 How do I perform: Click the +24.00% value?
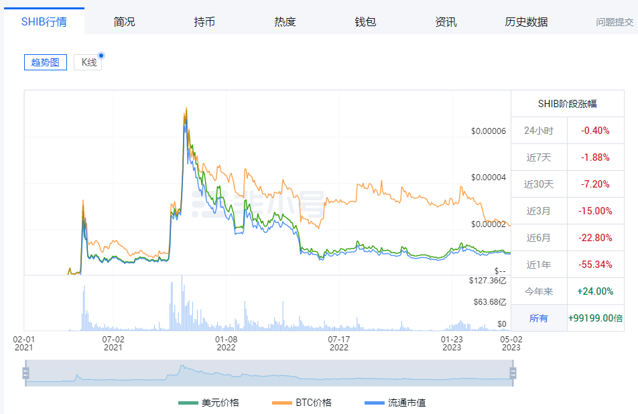(595, 291)
